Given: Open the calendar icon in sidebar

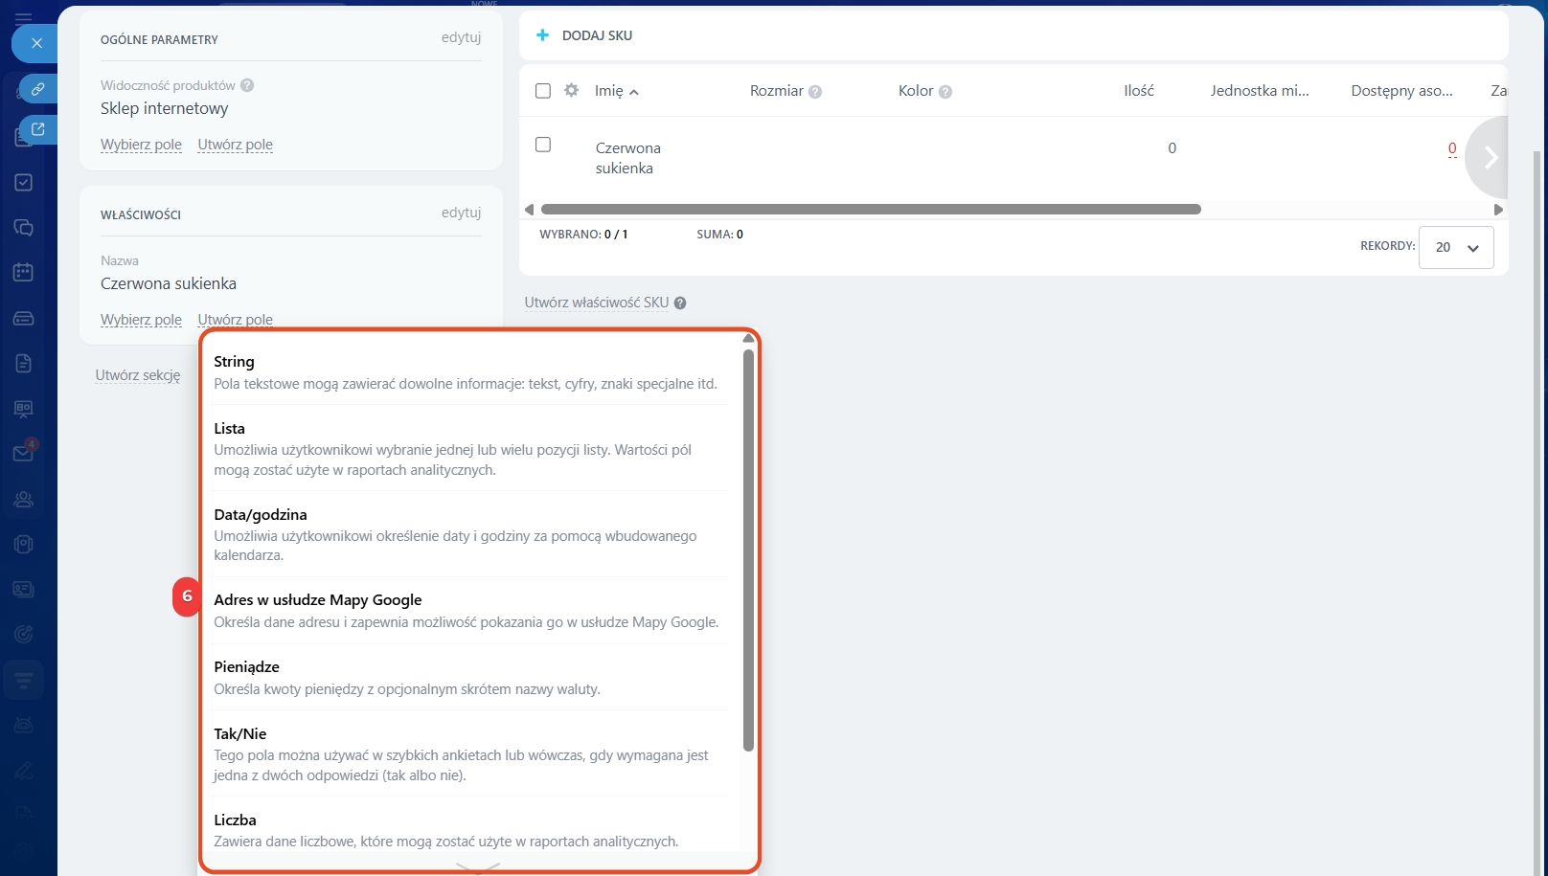Looking at the screenshot, I should [x=24, y=273].
